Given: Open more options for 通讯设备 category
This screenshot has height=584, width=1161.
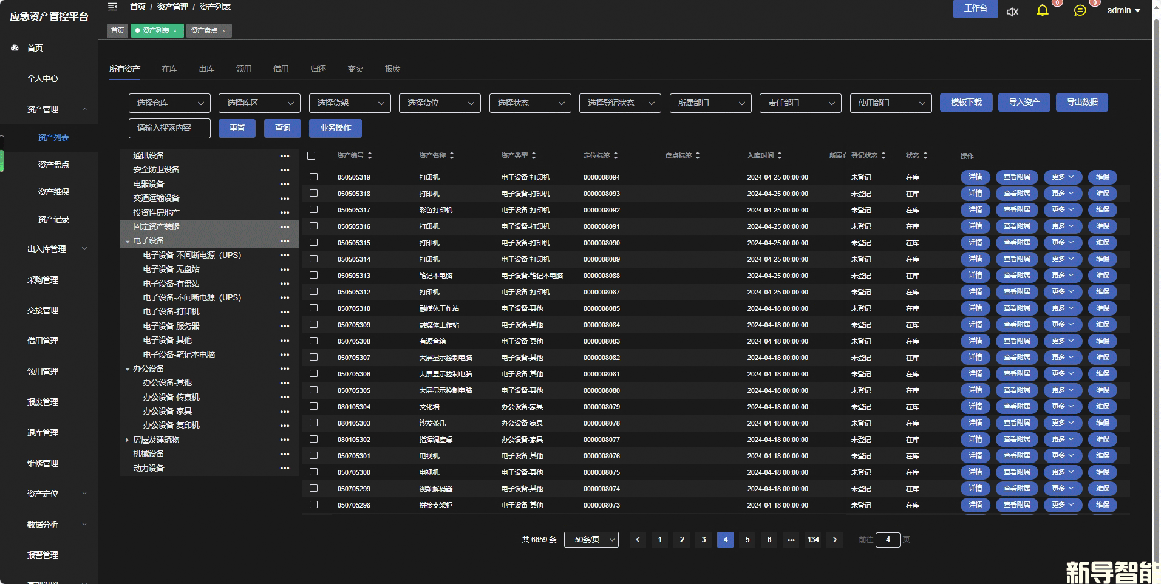Looking at the screenshot, I should point(284,156).
